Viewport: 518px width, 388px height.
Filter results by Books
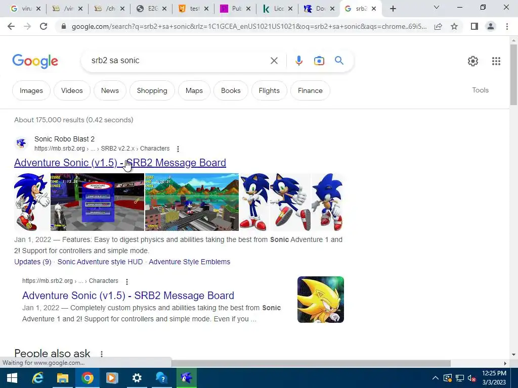click(x=231, y=90)
